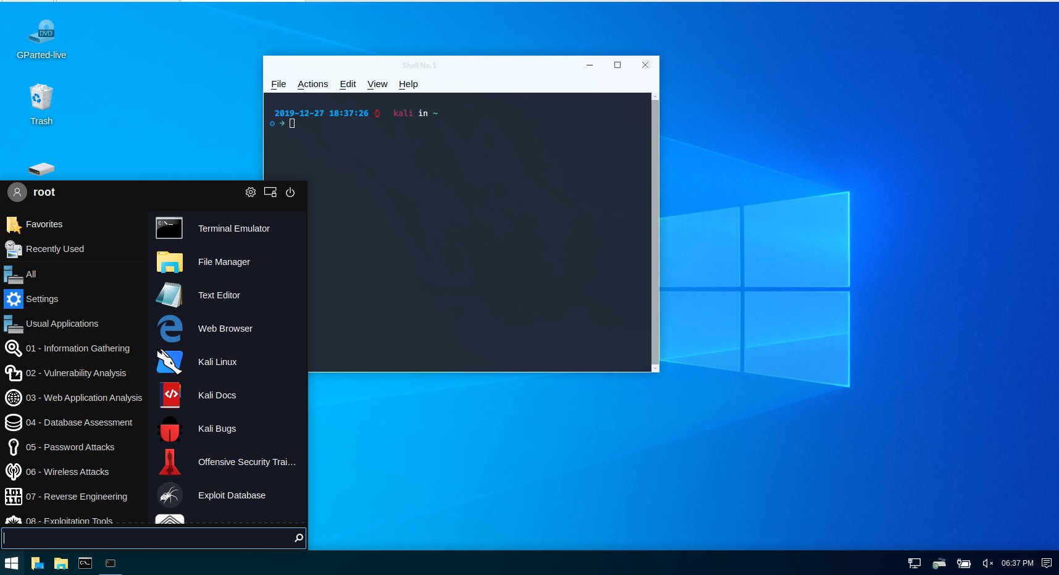Open the File Manager taskbar launcher
This screenshot has height=575, width=1059.
[x=61, y=563]
